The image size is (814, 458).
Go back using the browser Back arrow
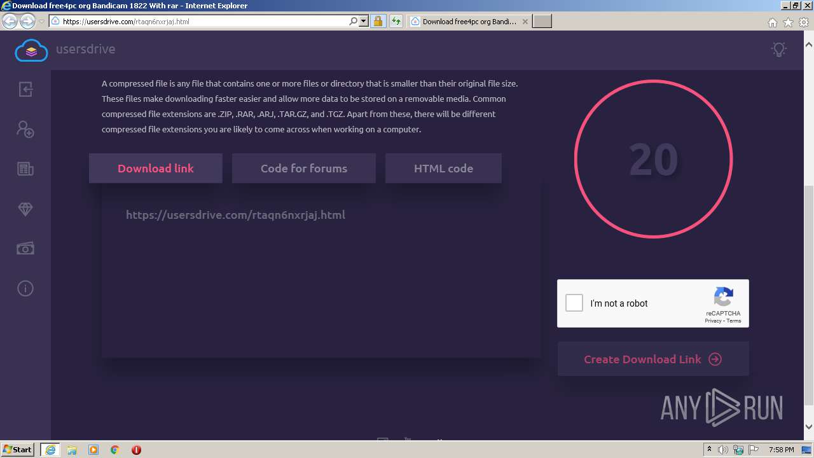[x=10, y=22]
